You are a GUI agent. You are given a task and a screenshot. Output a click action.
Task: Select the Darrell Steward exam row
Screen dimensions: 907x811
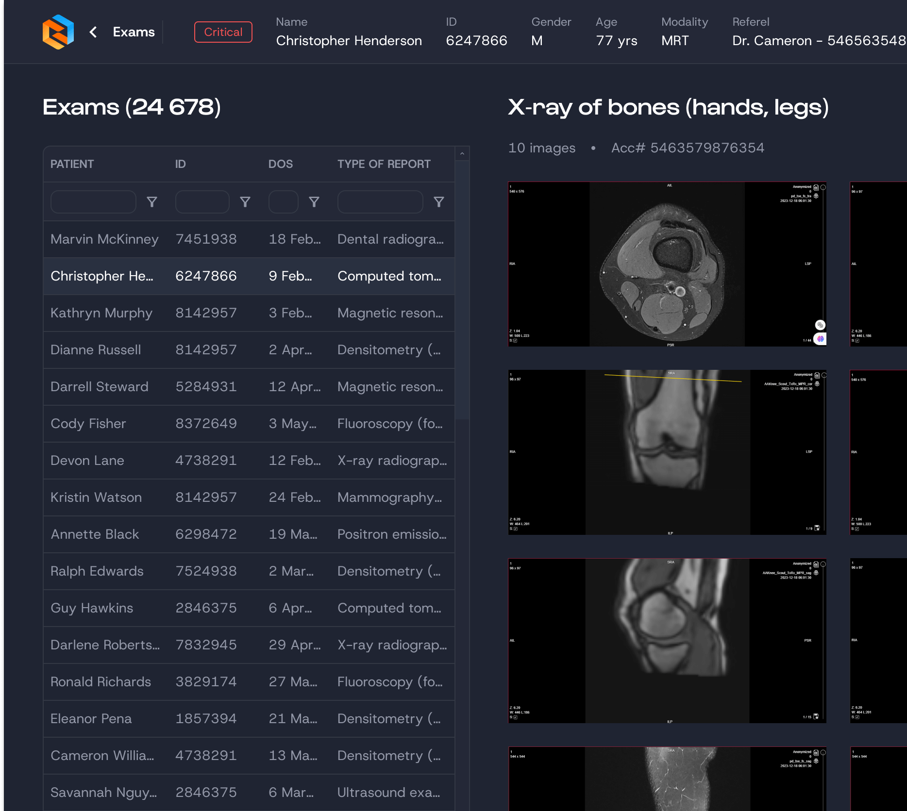point(249,387)
